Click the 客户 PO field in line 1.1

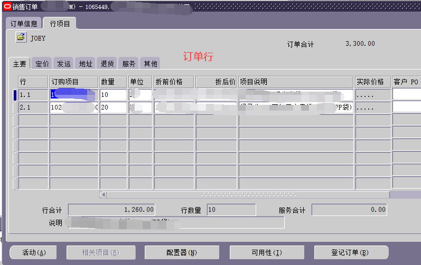[x=406, y=95]
